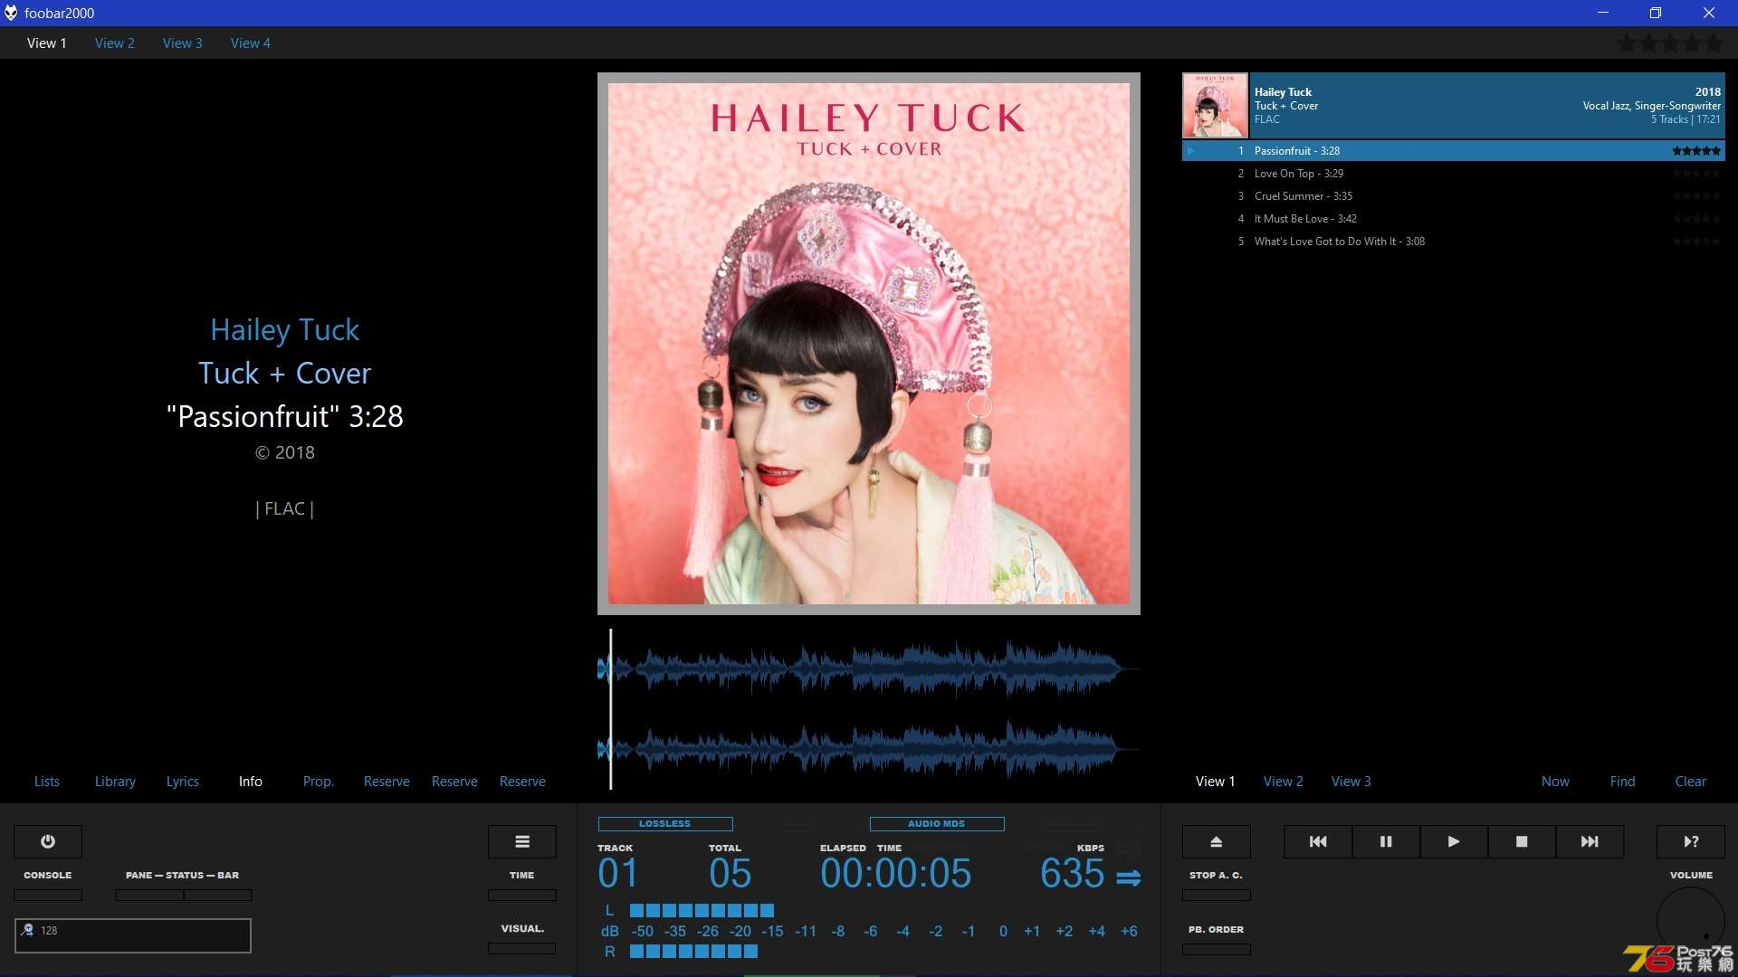This screenshot has width=1738, height=977.
Task: Click the header rating stars at top right
Action: pos(1670,43)
